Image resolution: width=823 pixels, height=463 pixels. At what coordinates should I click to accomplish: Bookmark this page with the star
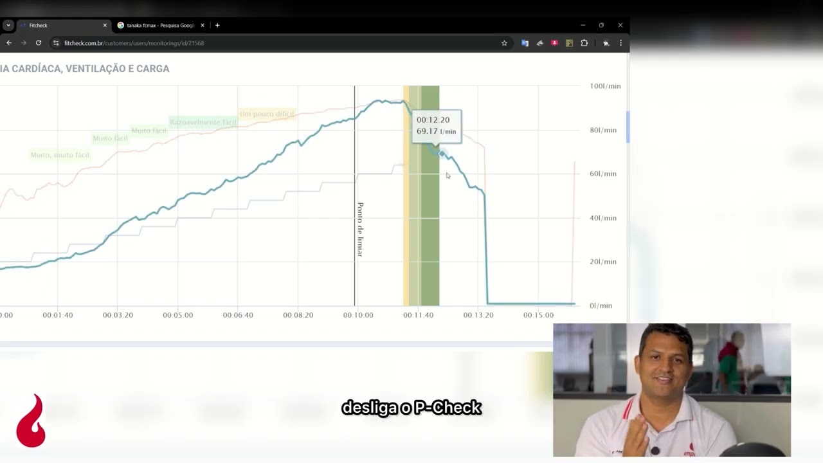pyautogui.click(x=504, y=43)
